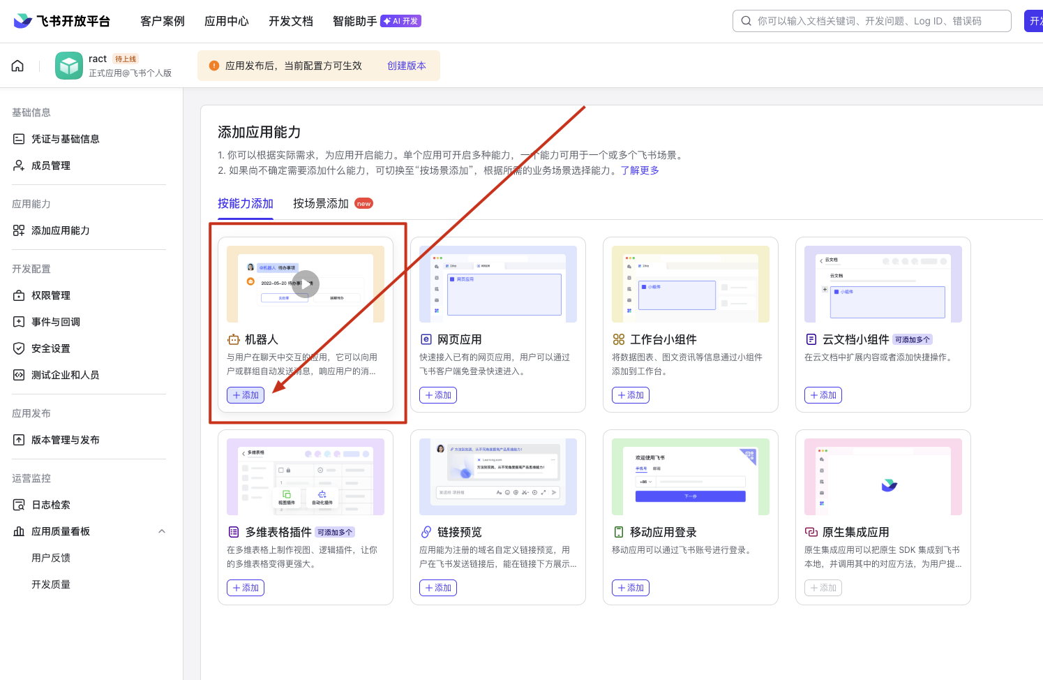Click the Feishu Open Platform logo
Image resolution: width=1043 pixels, height=680 pixels.
coord(62,21)
